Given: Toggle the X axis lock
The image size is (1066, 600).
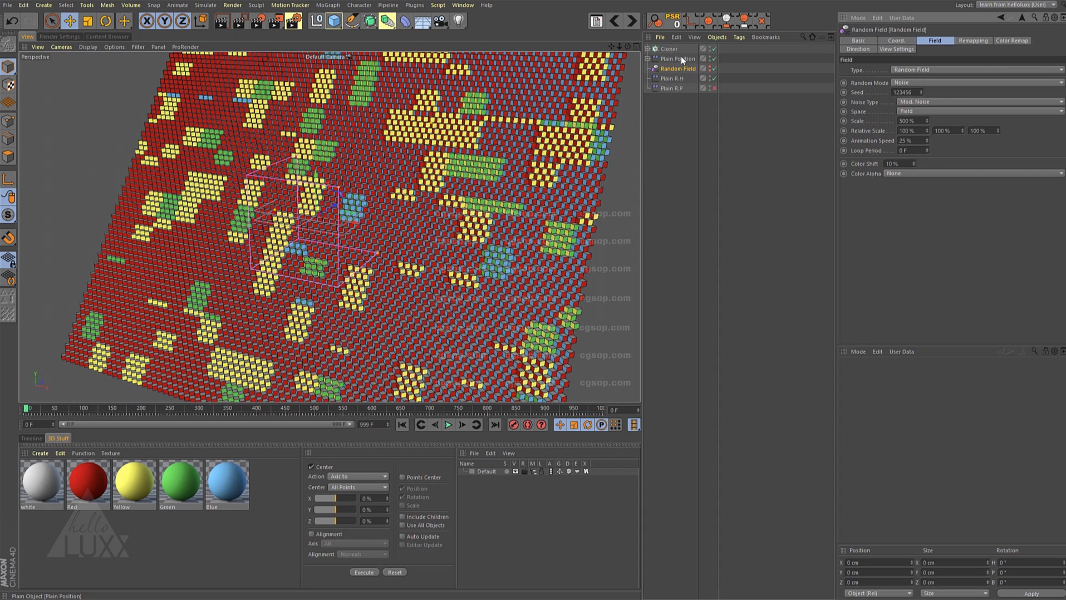Looking at the screenshot, I should tap(146, 21).
